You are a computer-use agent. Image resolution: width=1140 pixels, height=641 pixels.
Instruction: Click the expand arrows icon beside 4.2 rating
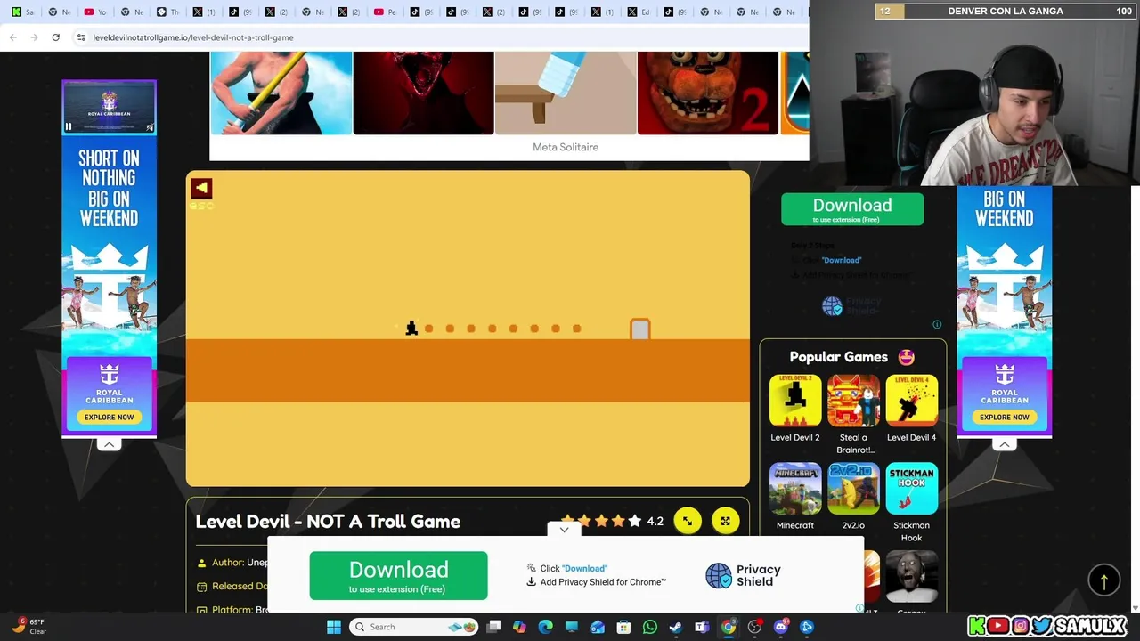point(688,522)
